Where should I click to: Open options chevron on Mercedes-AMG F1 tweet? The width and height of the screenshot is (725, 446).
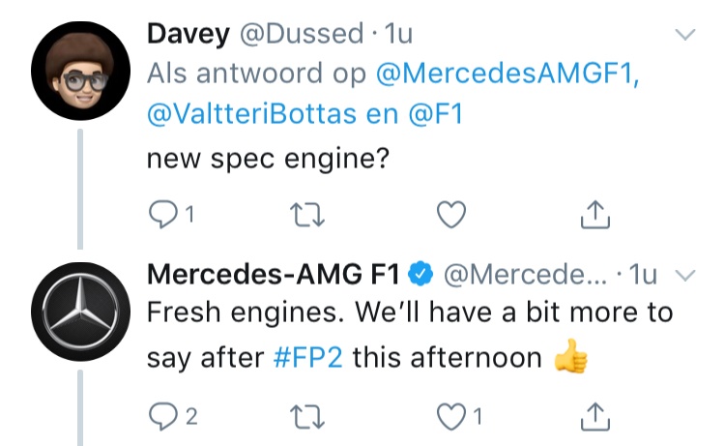(685, 276)
